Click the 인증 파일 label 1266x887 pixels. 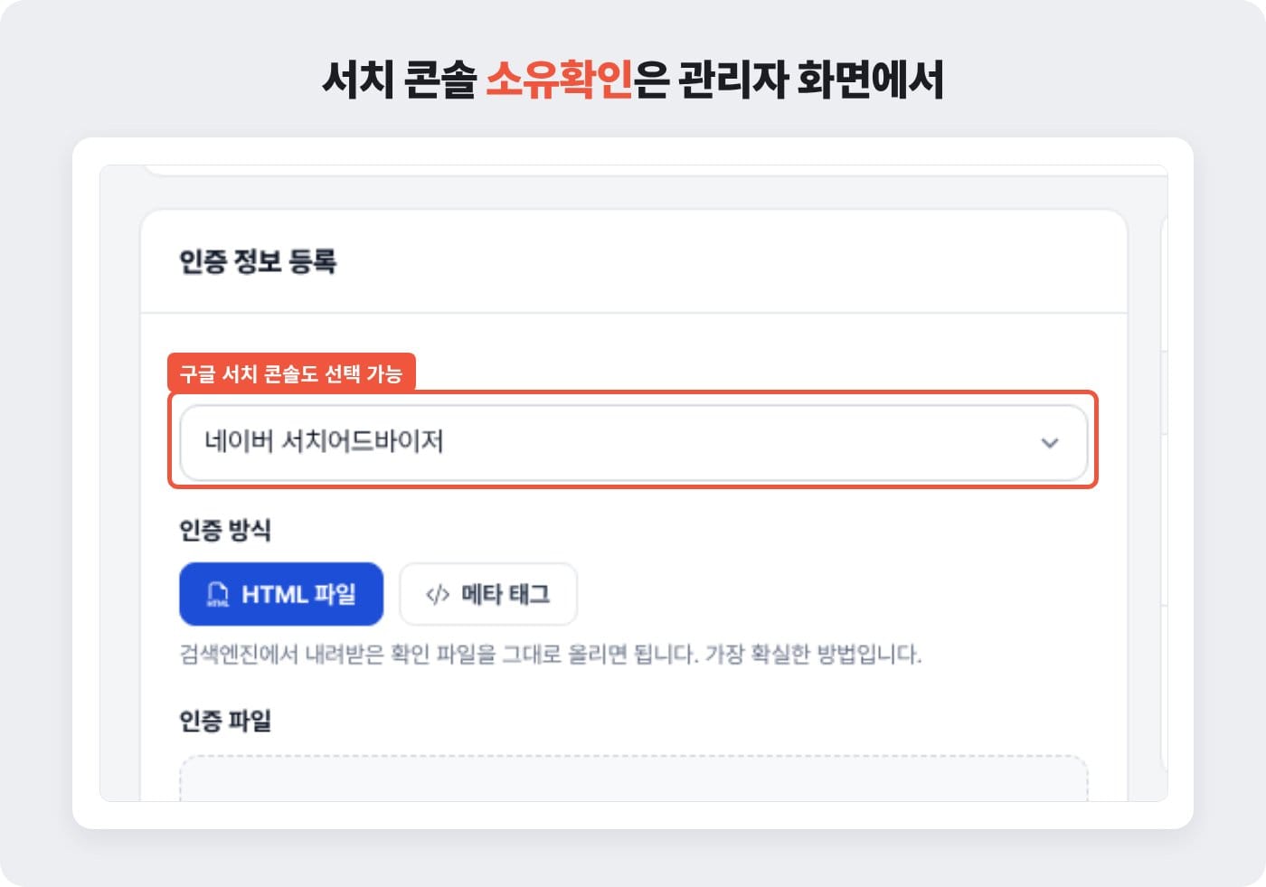pos(225,721)
